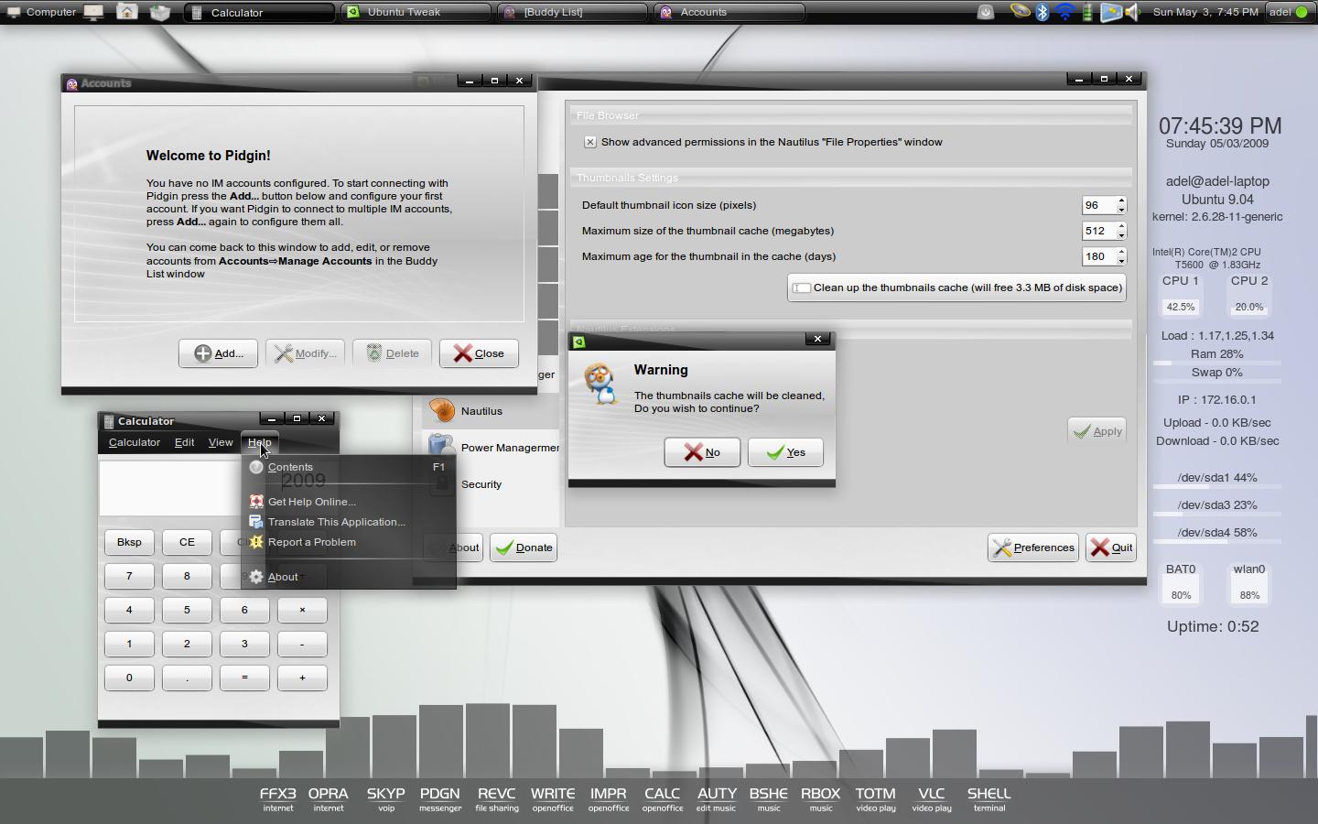This screenshot has width=1318, height=824.
Task: Click Clean up the thumbnails cache button
Action: (956, 287)
